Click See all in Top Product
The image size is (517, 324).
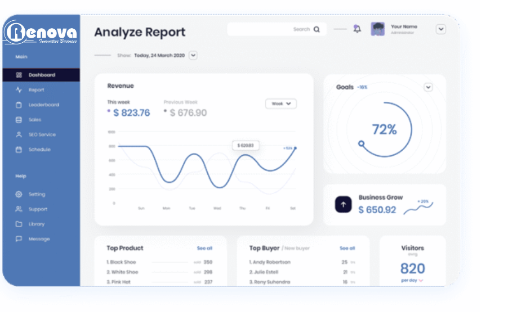[204, 248]
